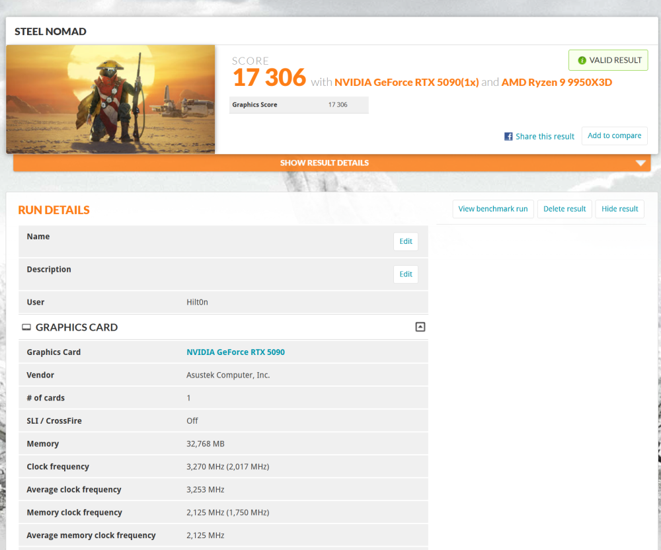Click the Delete result button
Screen dimensions: 661x550
[564, 209]
